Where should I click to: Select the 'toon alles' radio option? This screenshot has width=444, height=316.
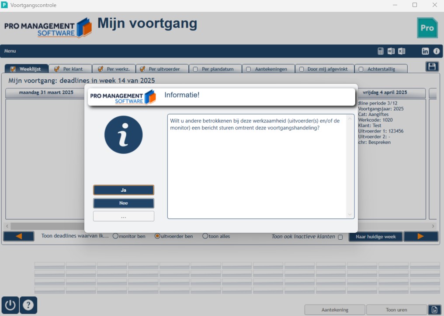coord(205,236)
